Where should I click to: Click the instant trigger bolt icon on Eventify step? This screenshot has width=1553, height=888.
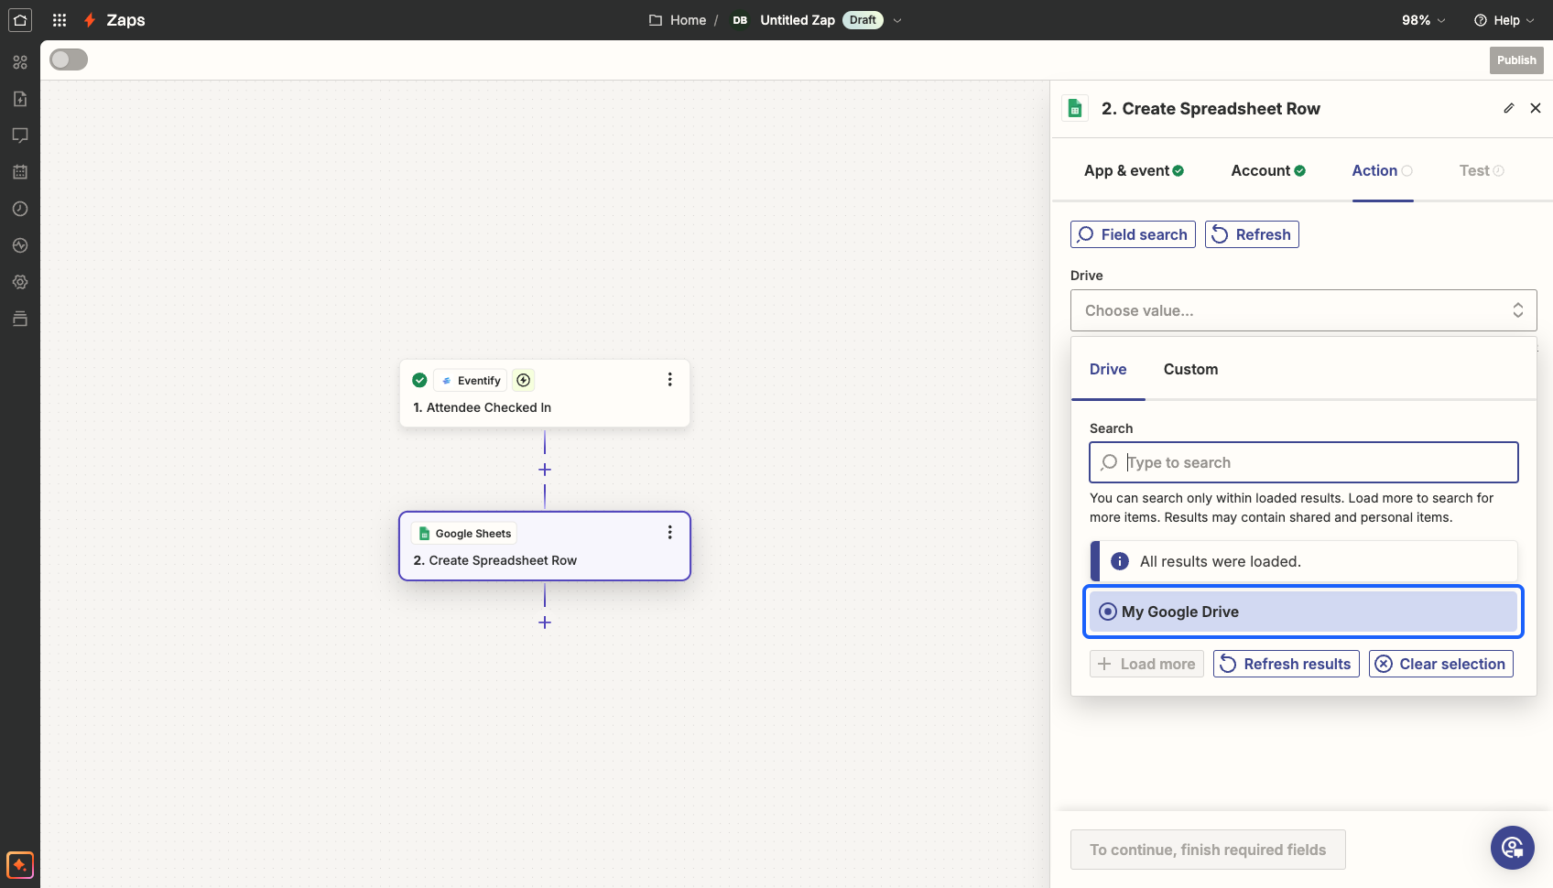(524, 380)
